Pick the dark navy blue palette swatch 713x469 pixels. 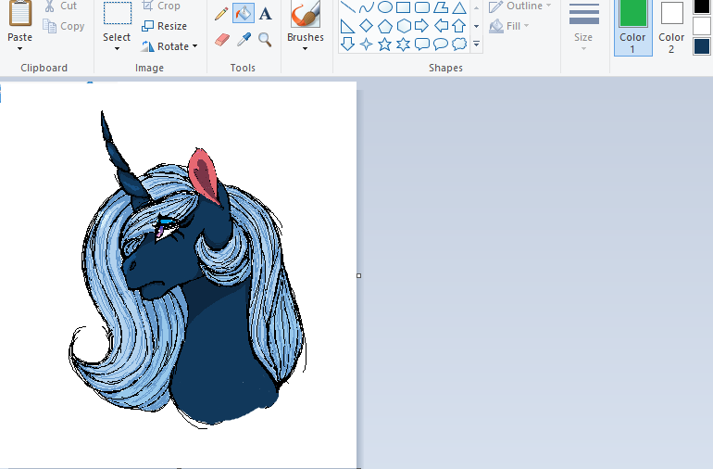pyautogui.click(x=702, y=46)
